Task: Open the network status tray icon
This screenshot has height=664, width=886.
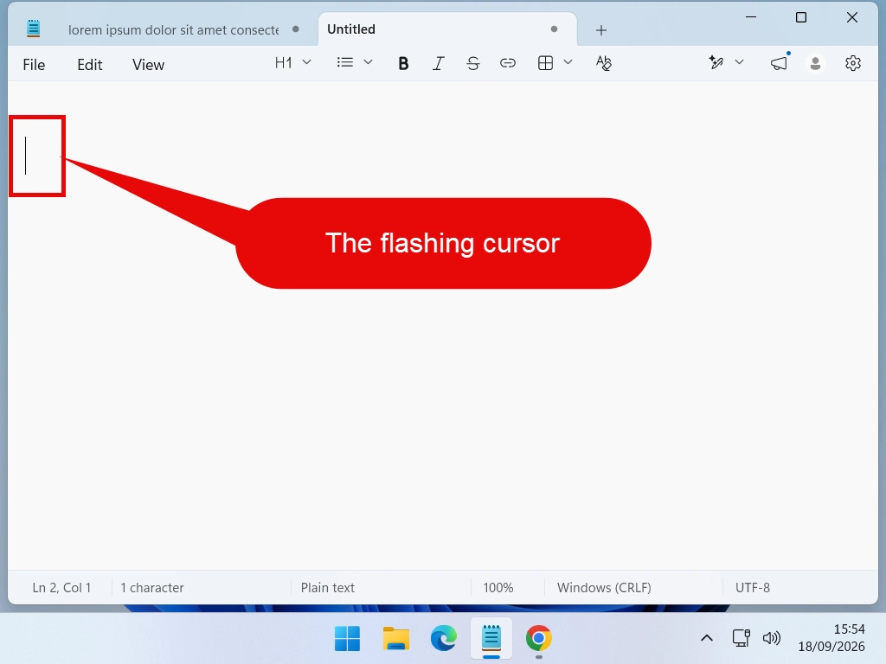Action: click(x=741, y=638)
